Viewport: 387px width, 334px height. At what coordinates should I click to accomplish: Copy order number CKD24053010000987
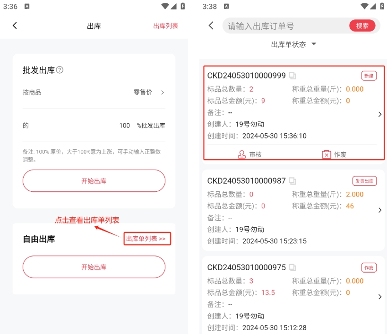point(293,181)
